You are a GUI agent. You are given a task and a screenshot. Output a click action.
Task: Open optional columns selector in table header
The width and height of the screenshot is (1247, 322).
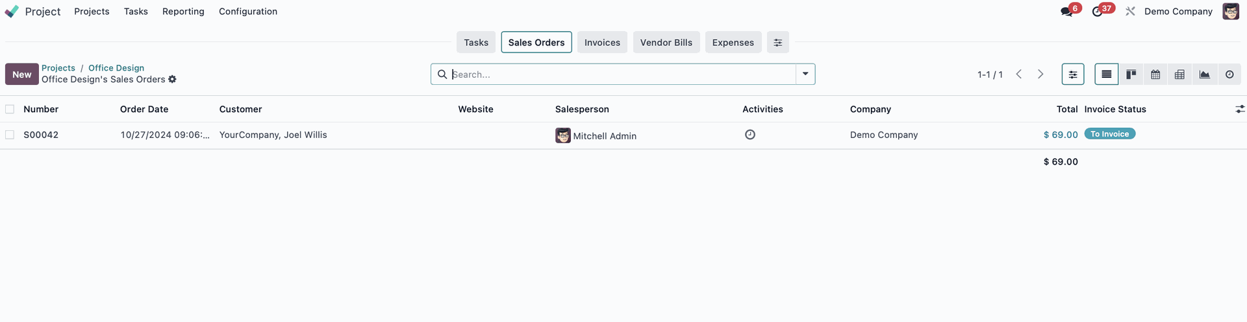pos(1240,109)
